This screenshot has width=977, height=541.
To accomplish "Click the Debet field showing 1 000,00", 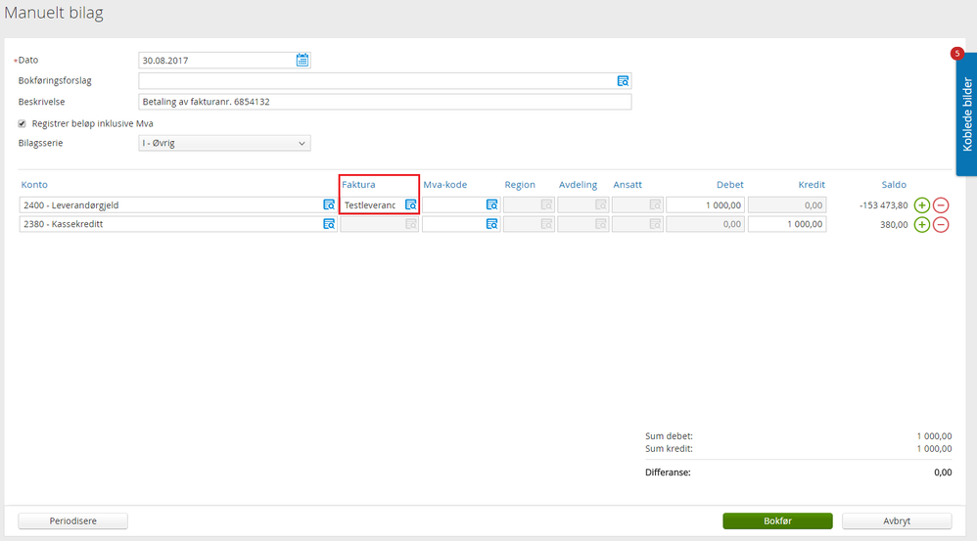I will pyautogui.click(x=705, y=204).
